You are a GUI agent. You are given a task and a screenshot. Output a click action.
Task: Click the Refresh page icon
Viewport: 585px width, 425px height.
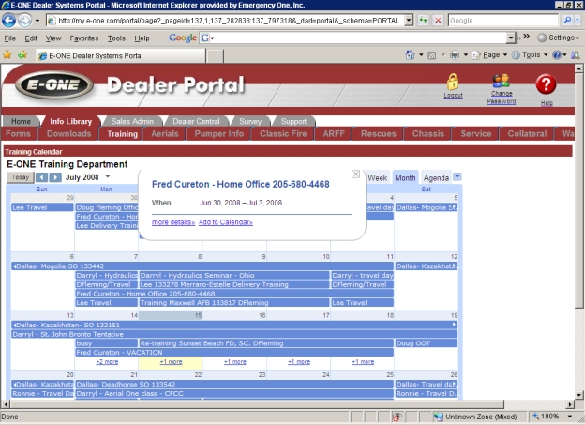[x=423, y=20]
